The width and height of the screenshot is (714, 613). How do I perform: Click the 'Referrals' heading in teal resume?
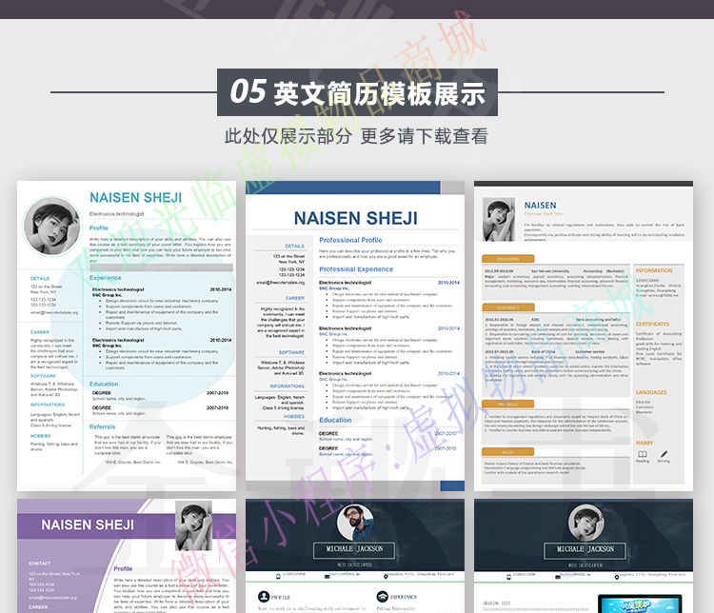(102, 426)
